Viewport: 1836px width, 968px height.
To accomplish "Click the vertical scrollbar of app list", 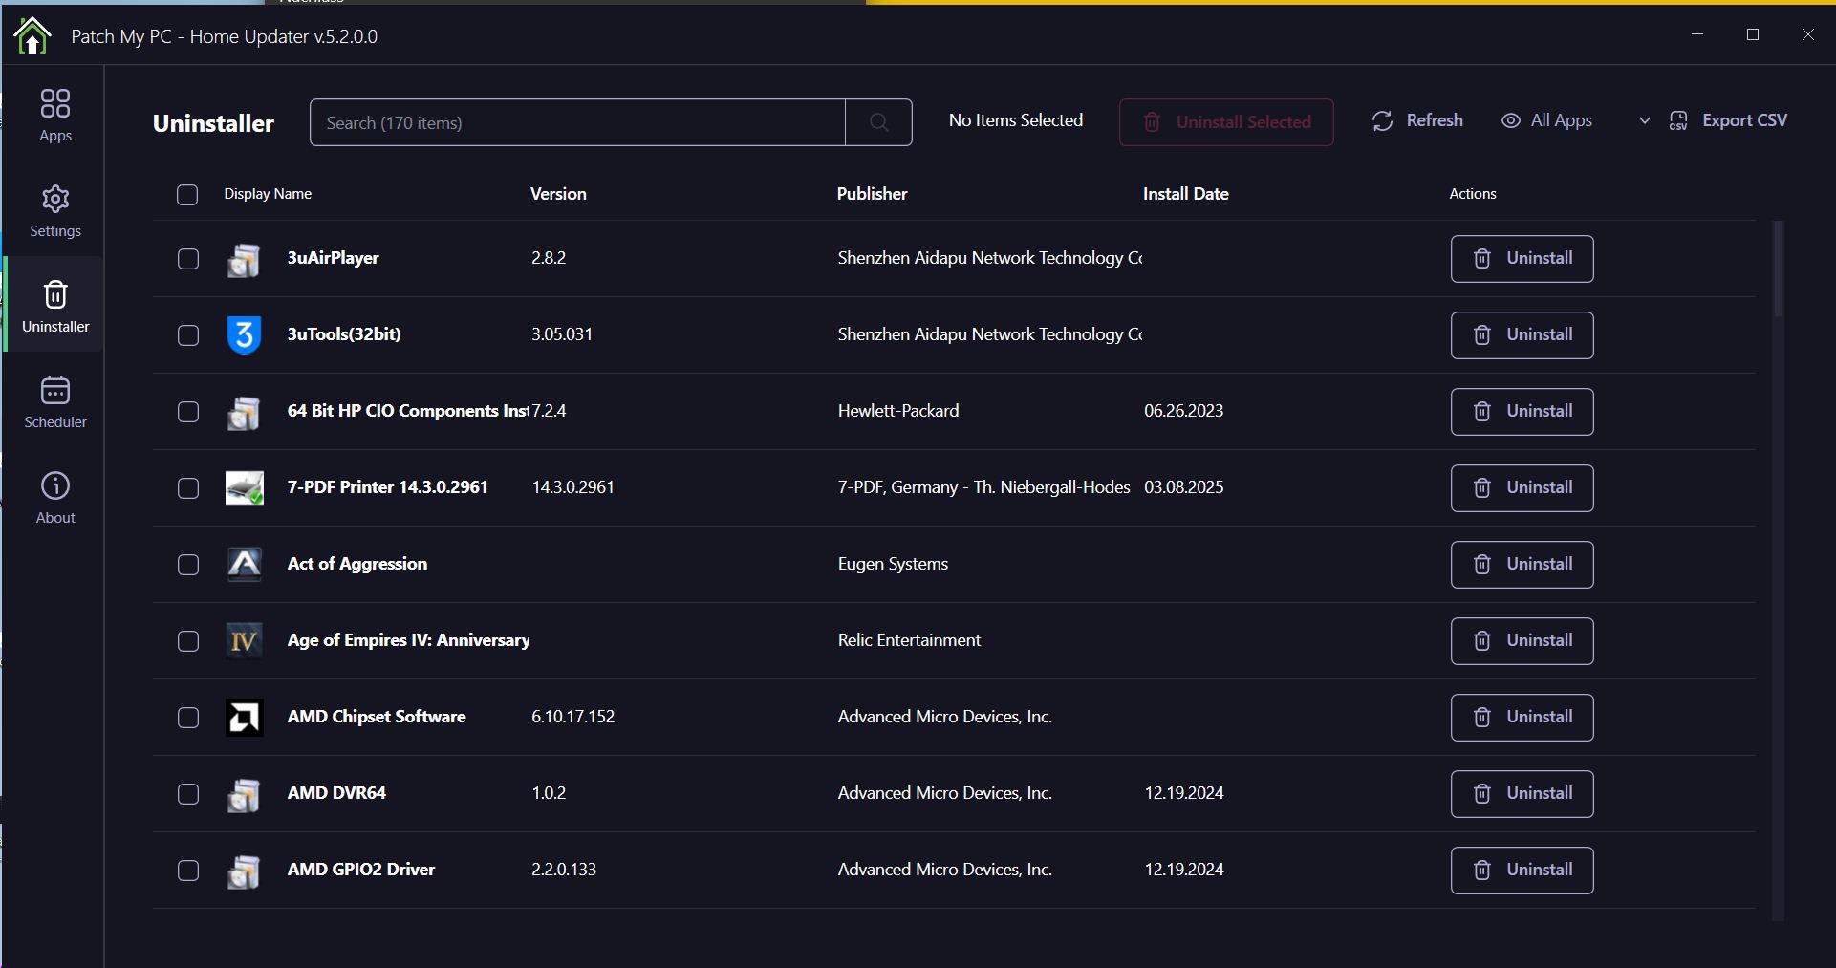I will pos(1778,269).
